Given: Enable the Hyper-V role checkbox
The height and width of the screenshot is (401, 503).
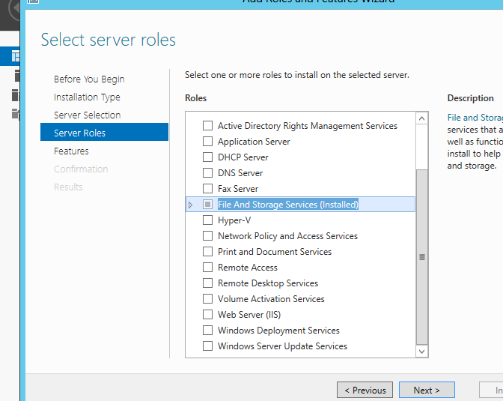Looking at the screenshot, I should tap(207, 220).
